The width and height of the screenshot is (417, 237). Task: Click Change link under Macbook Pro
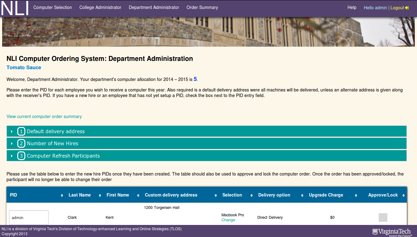[x=228, y=220]
